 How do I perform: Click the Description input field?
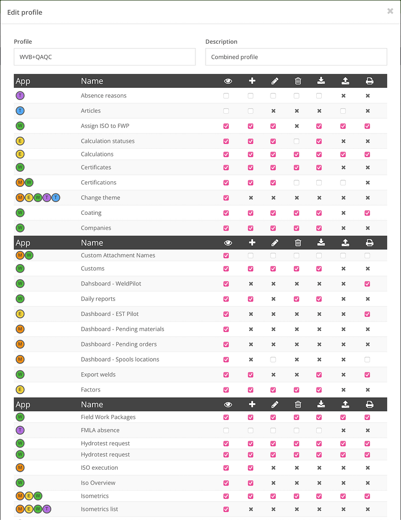(x=296, y=57)
